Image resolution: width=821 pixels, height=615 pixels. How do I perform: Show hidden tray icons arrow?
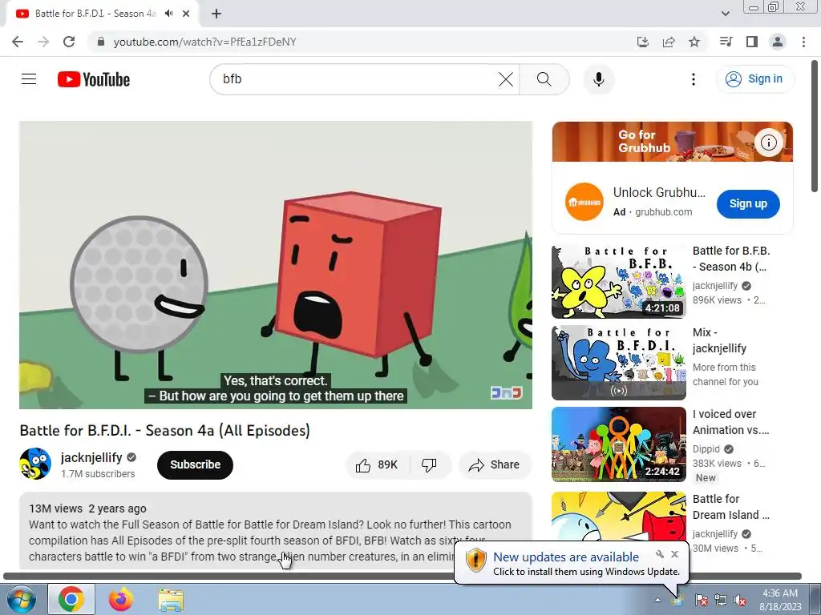tap(657, 600)
